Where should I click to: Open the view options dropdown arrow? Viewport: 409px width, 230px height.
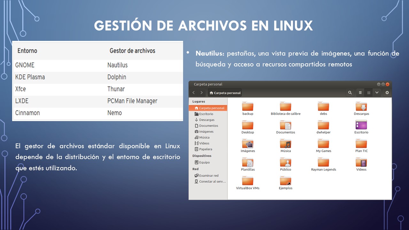point(377,92)
